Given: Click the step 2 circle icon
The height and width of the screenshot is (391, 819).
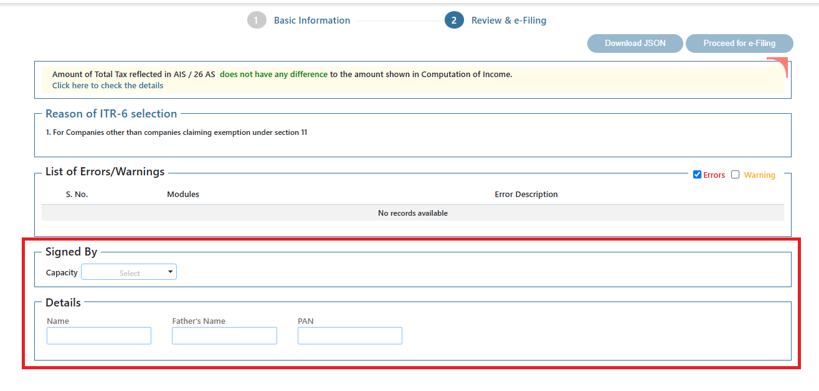Looking at the screenshot, I should click(454, 21).
